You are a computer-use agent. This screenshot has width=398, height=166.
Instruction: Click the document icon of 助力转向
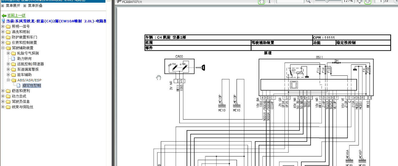click(13, 59)
